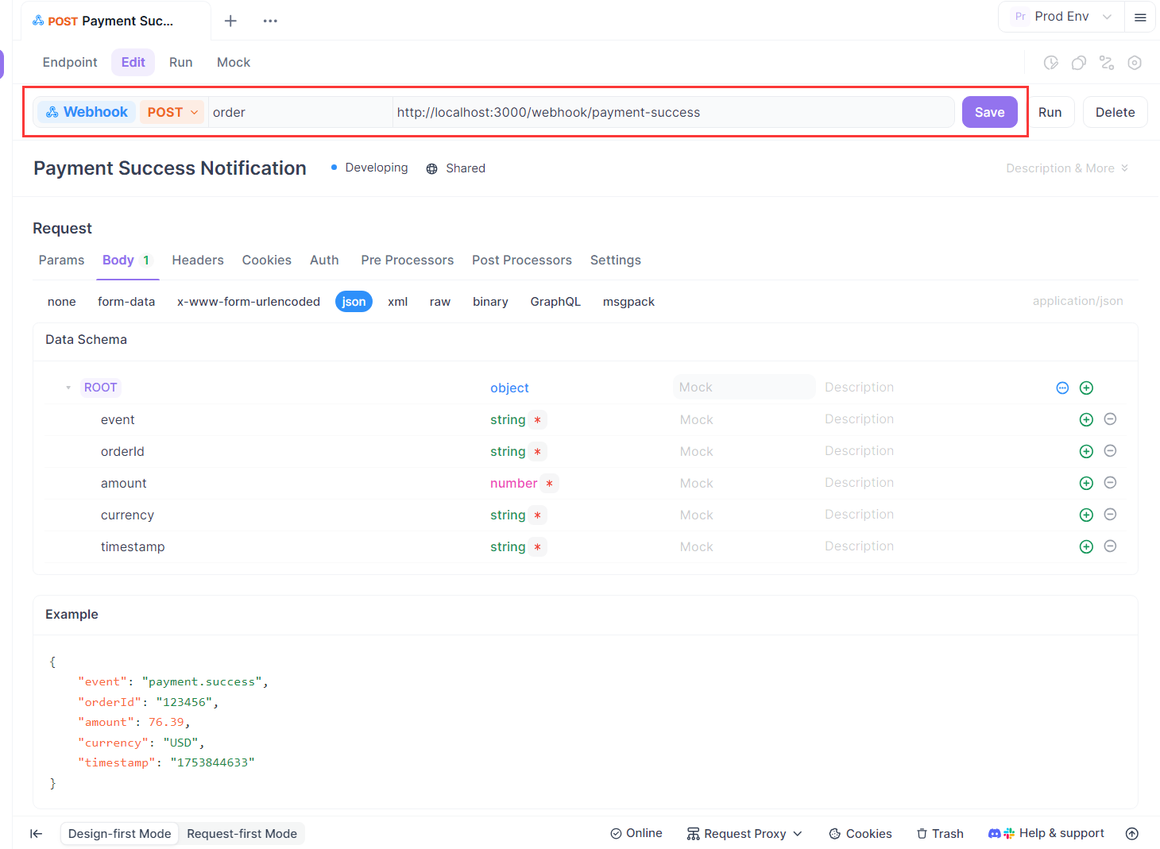The width and height of the screenshot is (1160, 849).
Task: Switch to Request-first Mode
Action: [242, 833]
